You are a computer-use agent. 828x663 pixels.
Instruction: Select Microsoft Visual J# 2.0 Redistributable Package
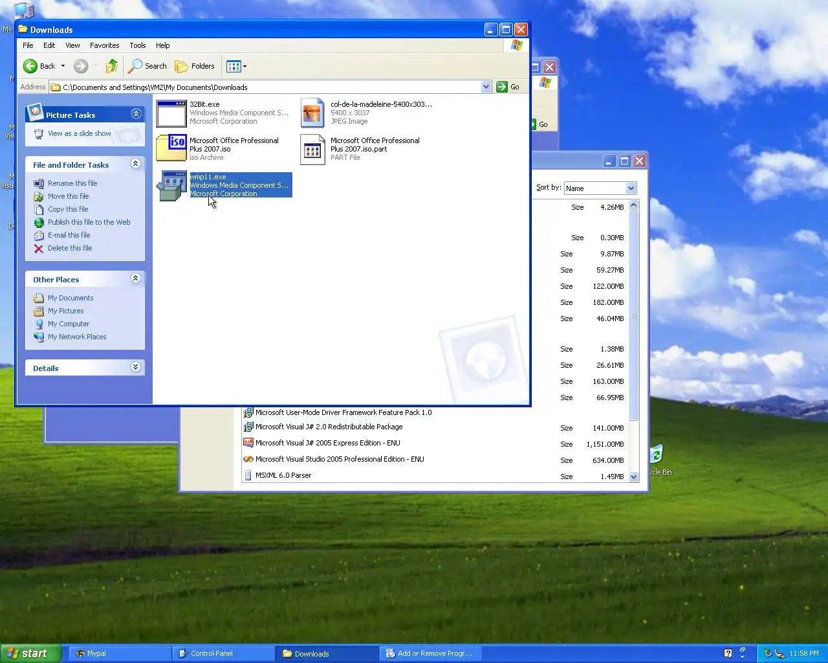329,427
